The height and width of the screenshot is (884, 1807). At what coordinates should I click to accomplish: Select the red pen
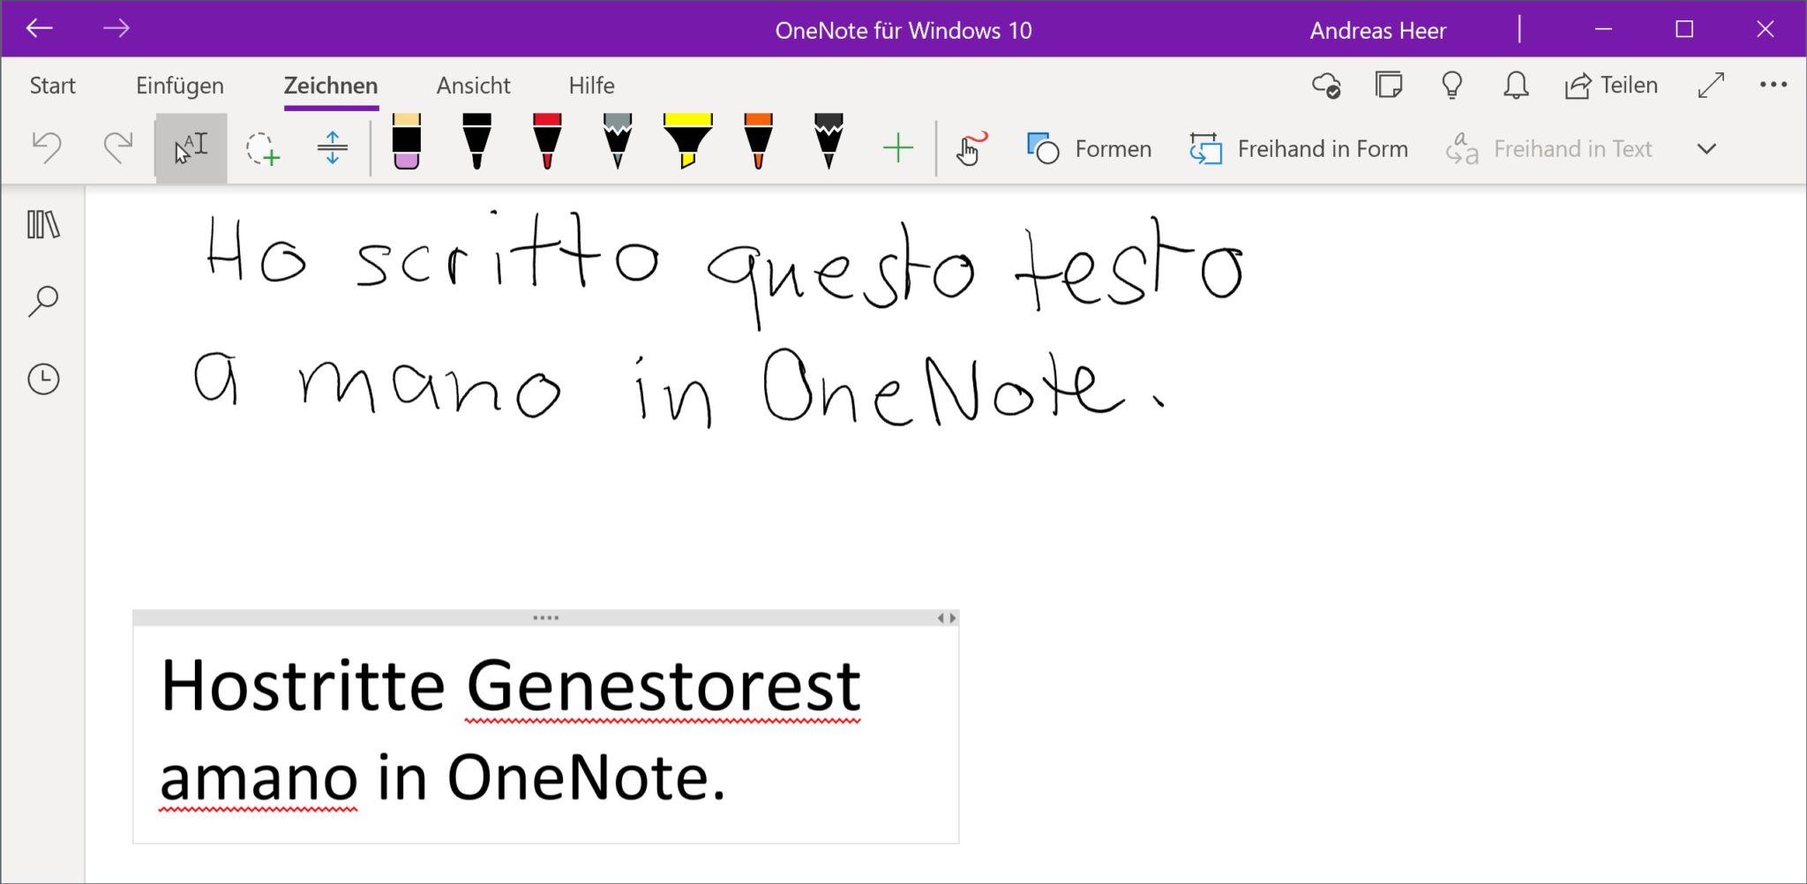(547, 141)
